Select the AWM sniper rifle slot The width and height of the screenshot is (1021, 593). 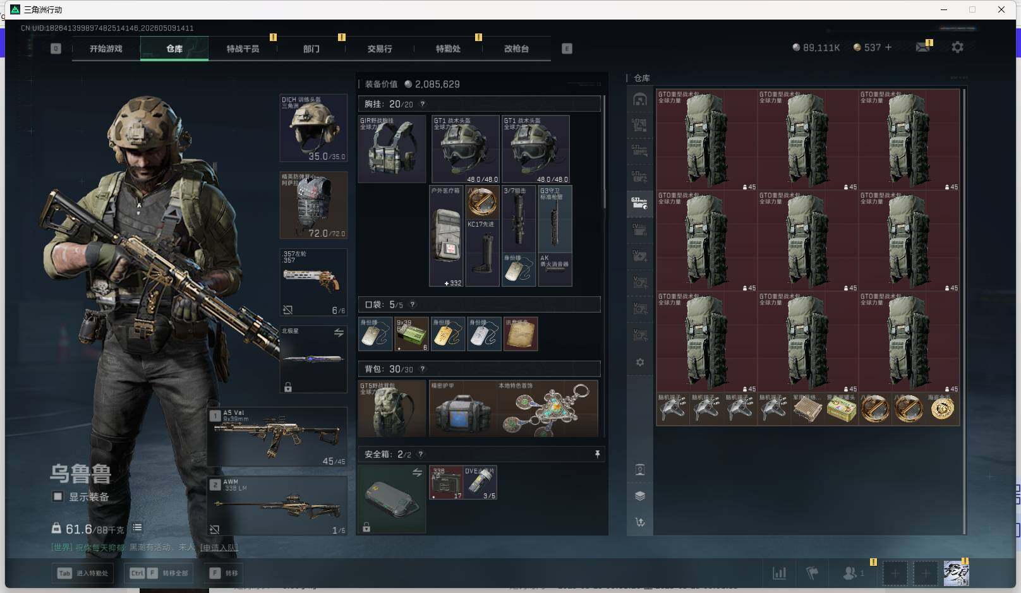pyautogui.click(x=277, y=506)
